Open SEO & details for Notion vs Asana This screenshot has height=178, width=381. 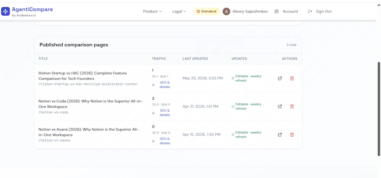165,141
